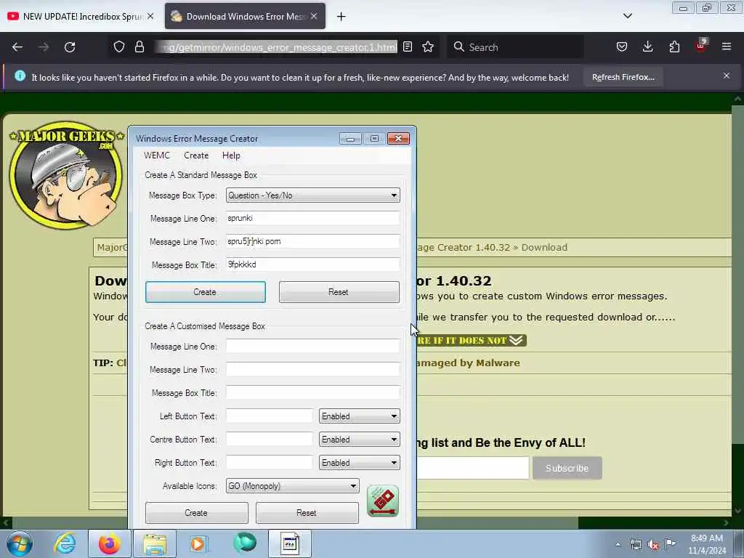Click customised Message Box Title field

[312, 393]
